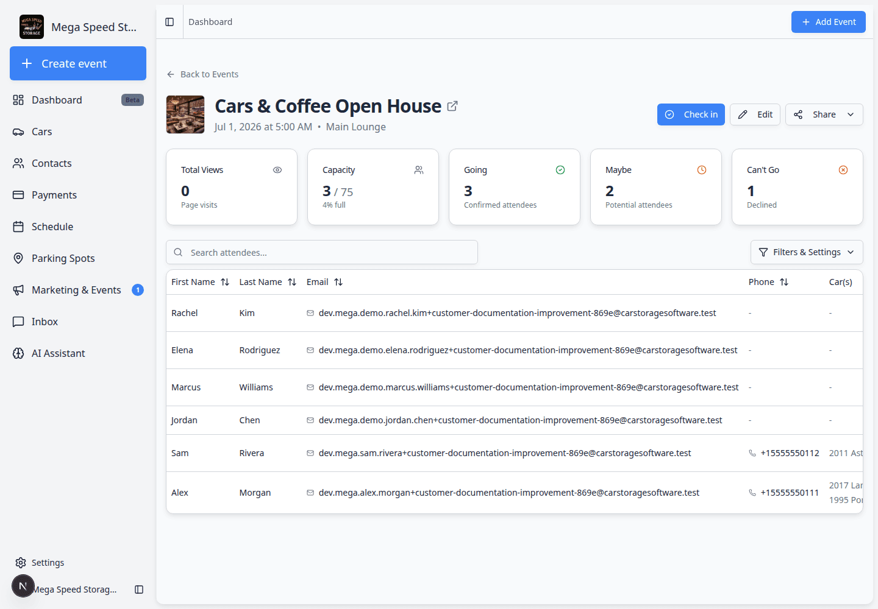
Task: Click the Create event button
Action: [x=78, y=63]
